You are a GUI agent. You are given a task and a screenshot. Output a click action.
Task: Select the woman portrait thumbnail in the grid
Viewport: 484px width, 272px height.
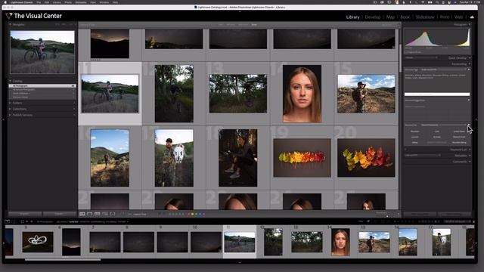(x=302, y=94)
